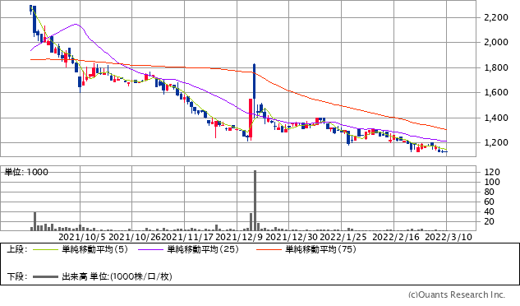Click the 80 volume axis label
Viewport: 520px width, 306px height.
click(x=489, y=192)
